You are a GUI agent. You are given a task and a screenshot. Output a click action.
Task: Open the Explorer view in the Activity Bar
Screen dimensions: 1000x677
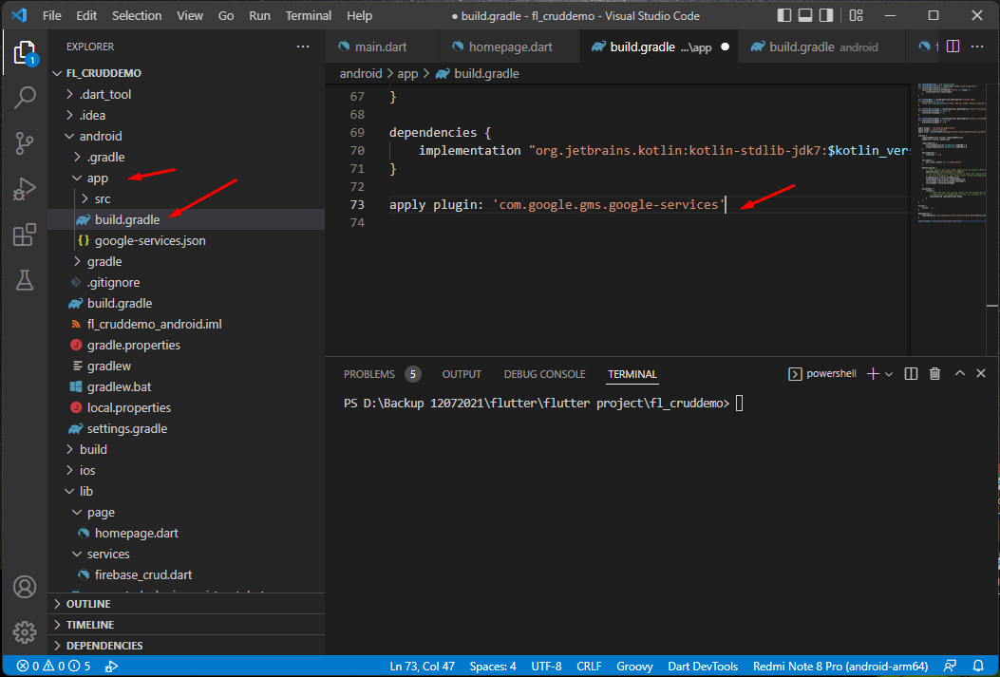(x=24, y=54)
